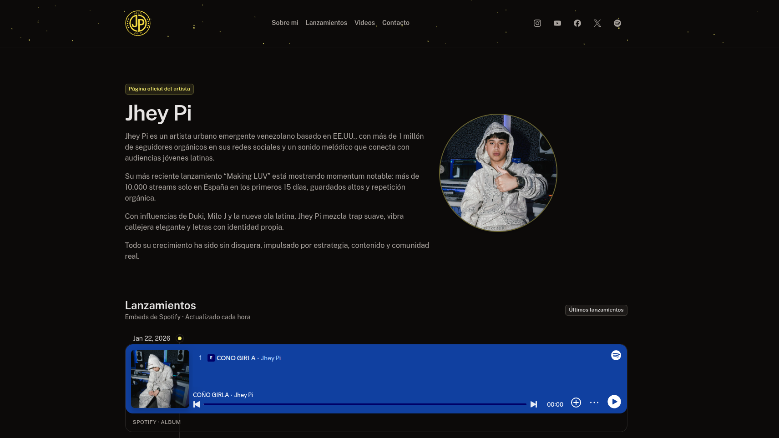
Task: Click the JP logo in header
Action: [137, 23]
